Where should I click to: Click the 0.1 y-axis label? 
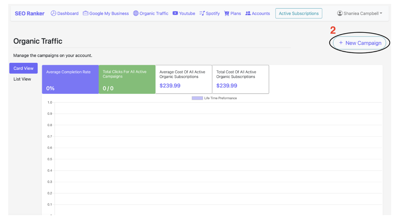coord(50,205)
